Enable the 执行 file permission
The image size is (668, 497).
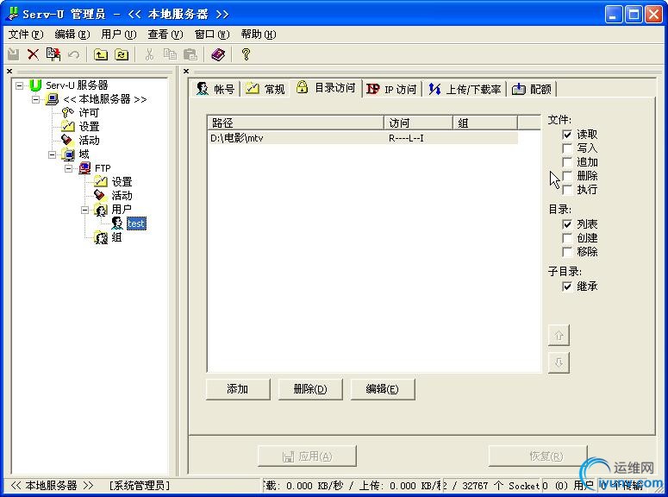click(567, 190)
